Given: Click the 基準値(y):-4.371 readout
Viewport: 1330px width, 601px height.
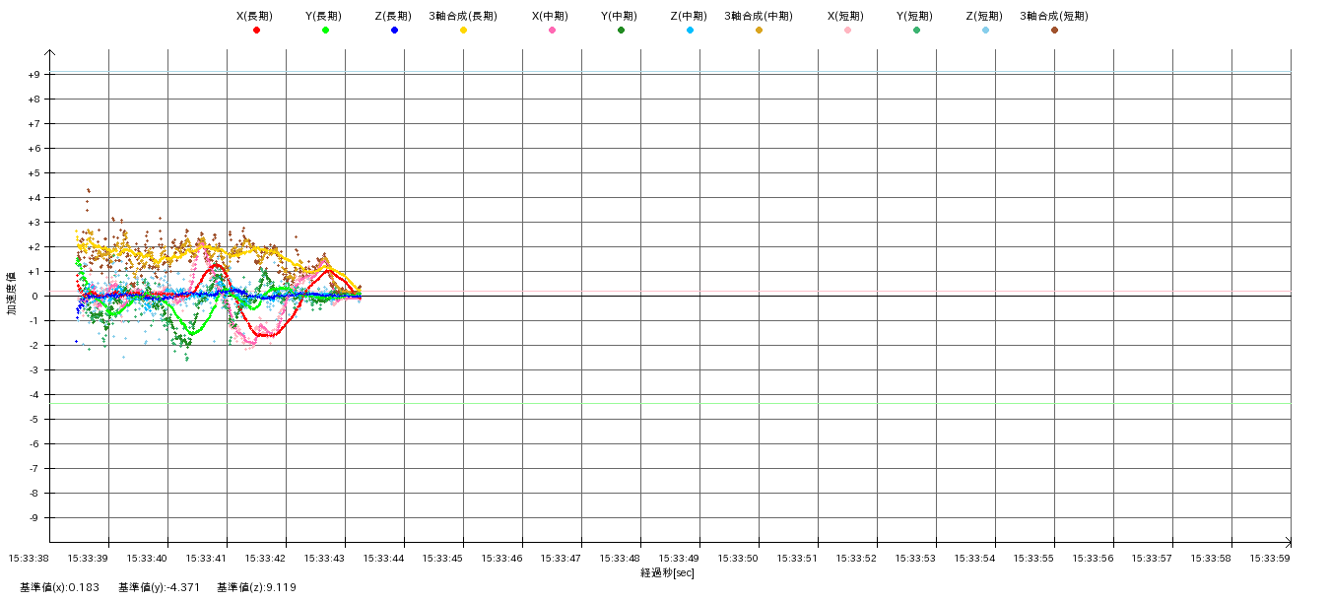Looking at the screenshot, I should (159, 587).
